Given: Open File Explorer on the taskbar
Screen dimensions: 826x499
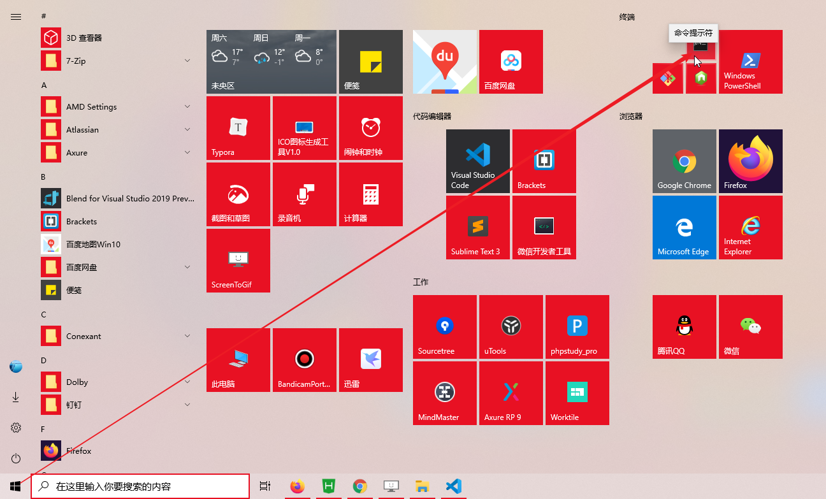Looking at the screenshot, I should pos(422,486).
